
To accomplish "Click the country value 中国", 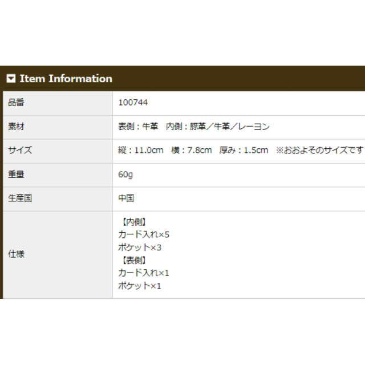I will coord(126,198).
